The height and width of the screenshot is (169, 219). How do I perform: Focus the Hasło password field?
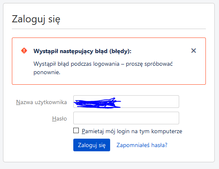click(x=126, y=118)
